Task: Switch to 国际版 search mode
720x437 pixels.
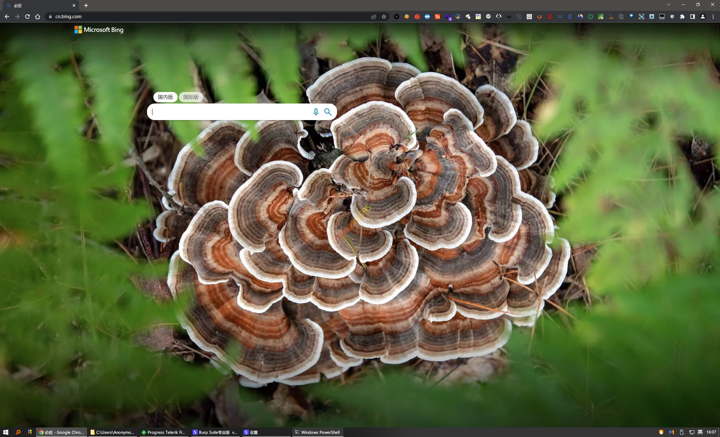Action: (x=191, y=97)
